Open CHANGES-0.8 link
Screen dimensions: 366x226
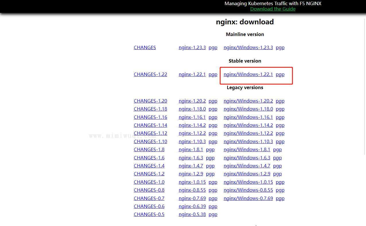point(149,190)
